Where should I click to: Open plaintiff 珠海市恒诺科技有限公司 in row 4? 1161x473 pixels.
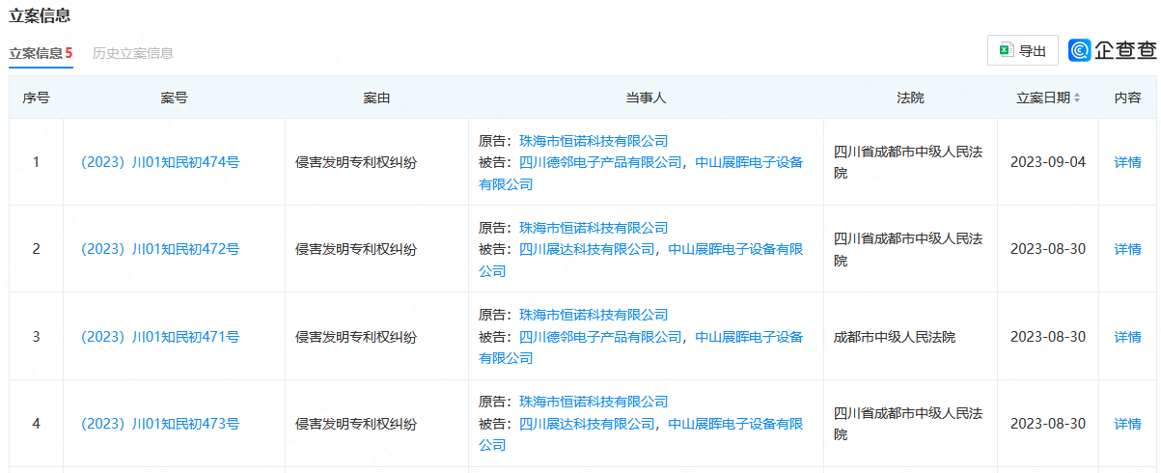(594, 402)
